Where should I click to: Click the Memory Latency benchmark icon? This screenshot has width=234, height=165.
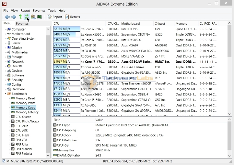13,112
